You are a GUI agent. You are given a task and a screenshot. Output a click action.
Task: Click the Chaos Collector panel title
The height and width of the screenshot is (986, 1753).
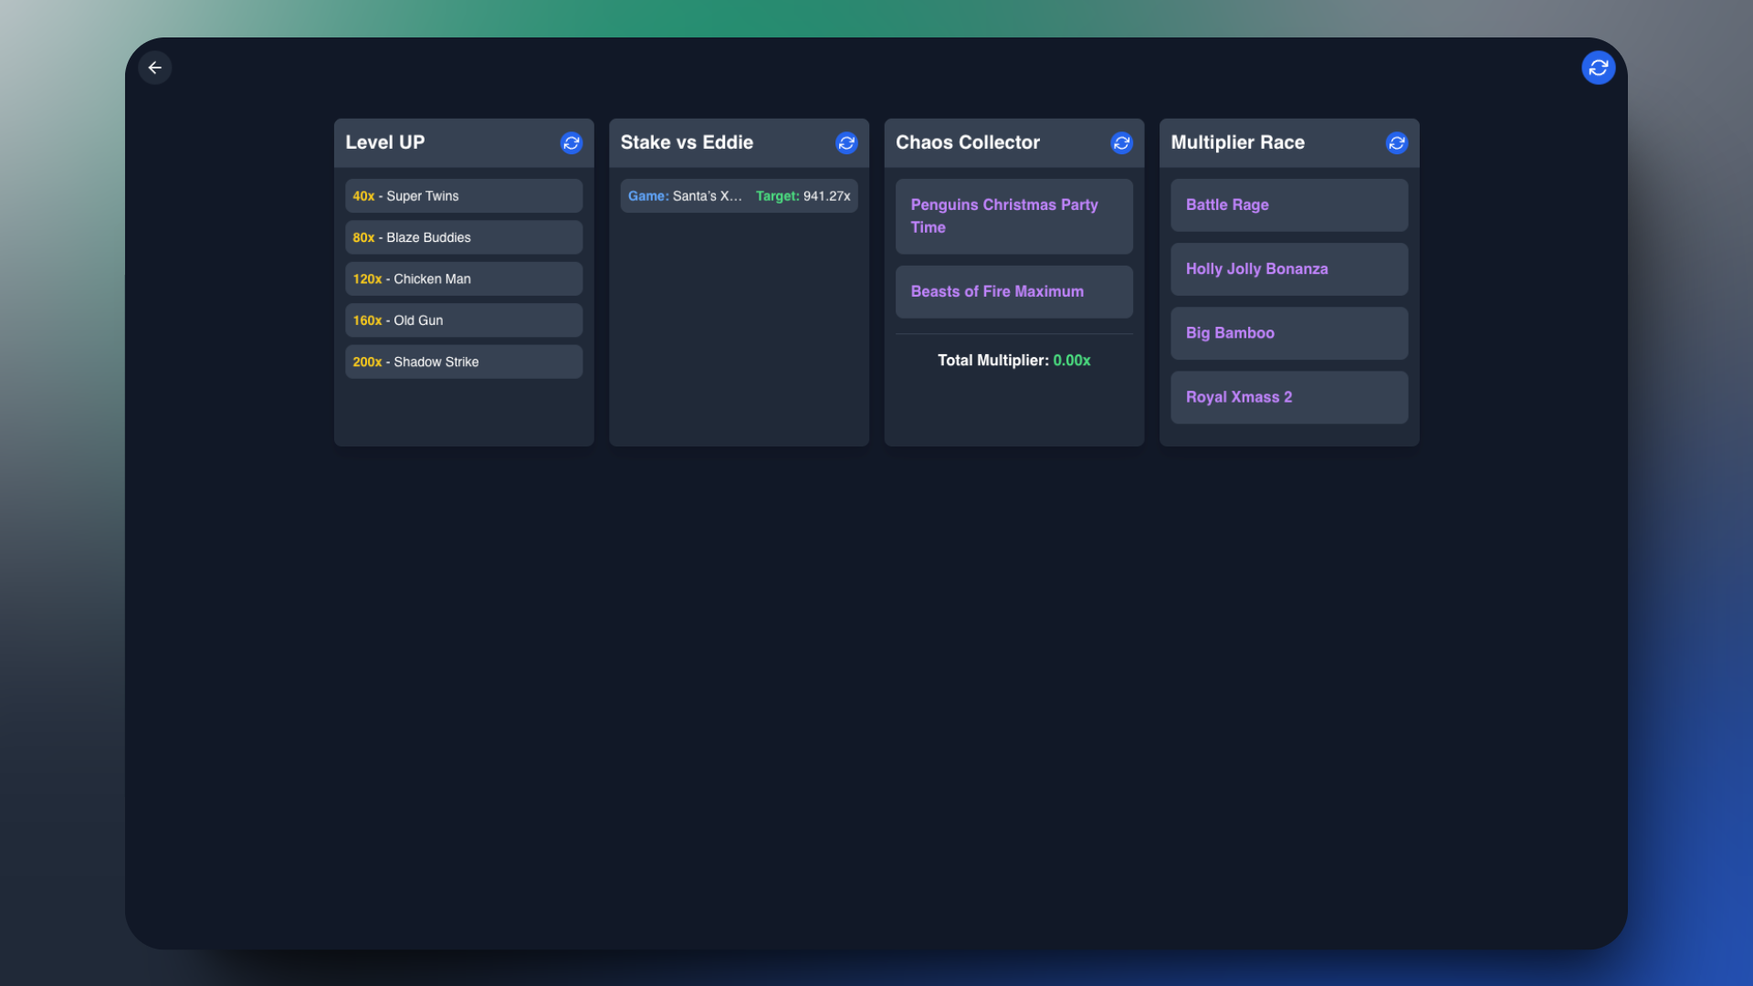coord(967,142)
